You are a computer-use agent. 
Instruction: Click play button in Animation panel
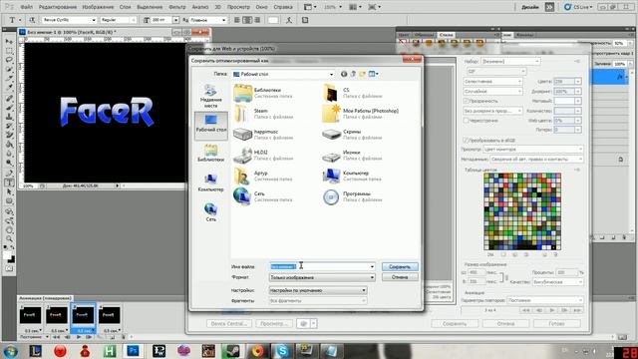tap(79, 337)
